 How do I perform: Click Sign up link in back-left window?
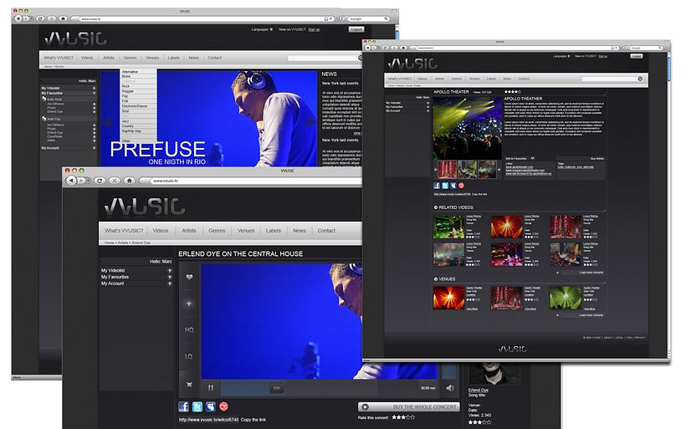point(314,29)
